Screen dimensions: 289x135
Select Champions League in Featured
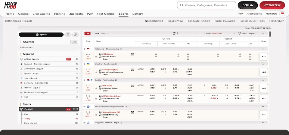coord(49,69)
